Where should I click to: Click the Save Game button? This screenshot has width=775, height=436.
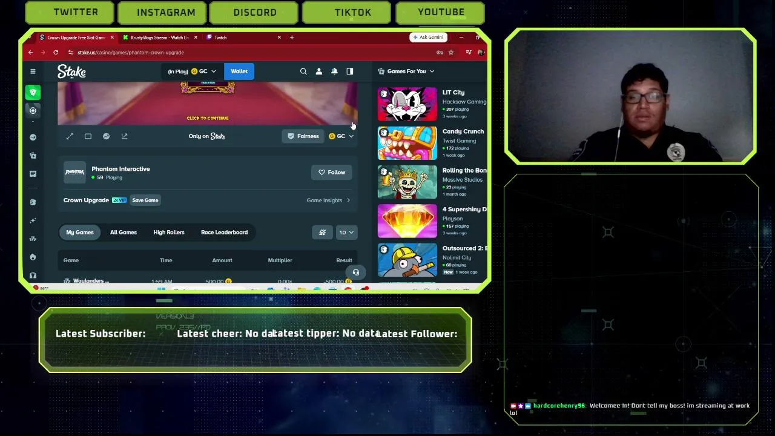(145, 200)
